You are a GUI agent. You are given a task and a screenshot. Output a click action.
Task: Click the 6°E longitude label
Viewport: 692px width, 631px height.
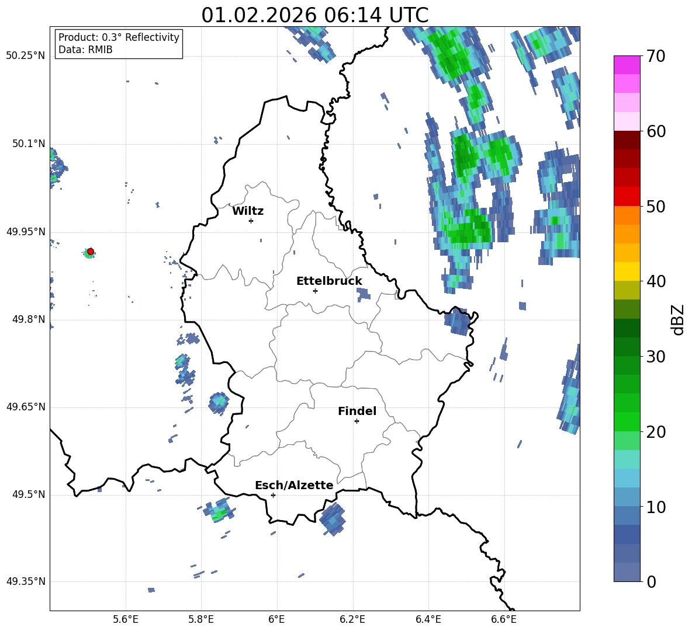pyautogui.click(x=276, y=619)
